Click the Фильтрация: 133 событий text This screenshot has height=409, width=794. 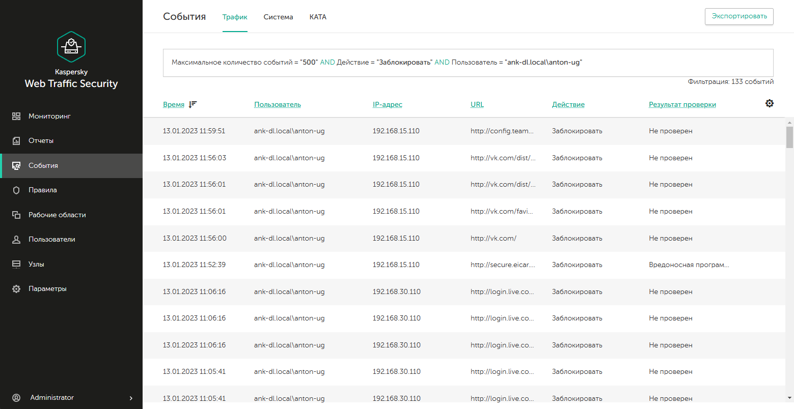point(731,81)
